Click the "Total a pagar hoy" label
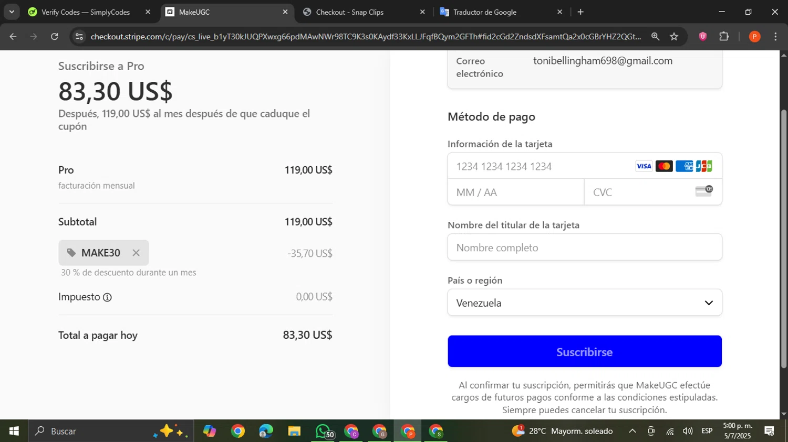Viewport: 788px width, 442px height. click(98, 336)
